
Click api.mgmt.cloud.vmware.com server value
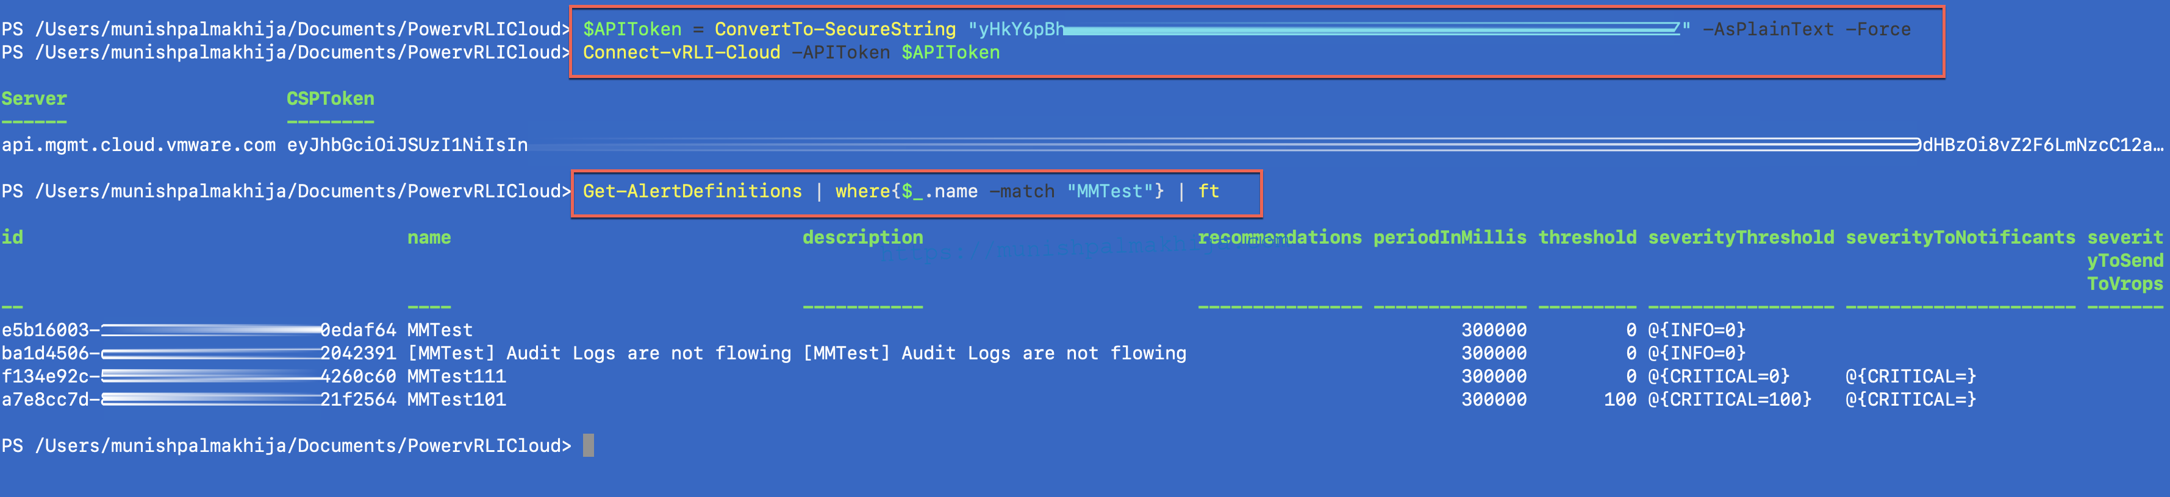[138, 146]
